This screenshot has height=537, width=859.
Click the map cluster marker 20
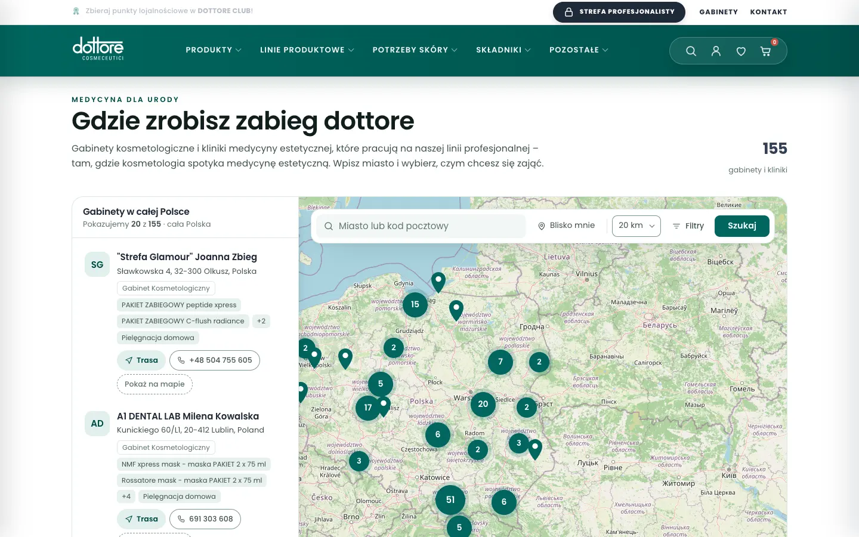pos(483,404)
